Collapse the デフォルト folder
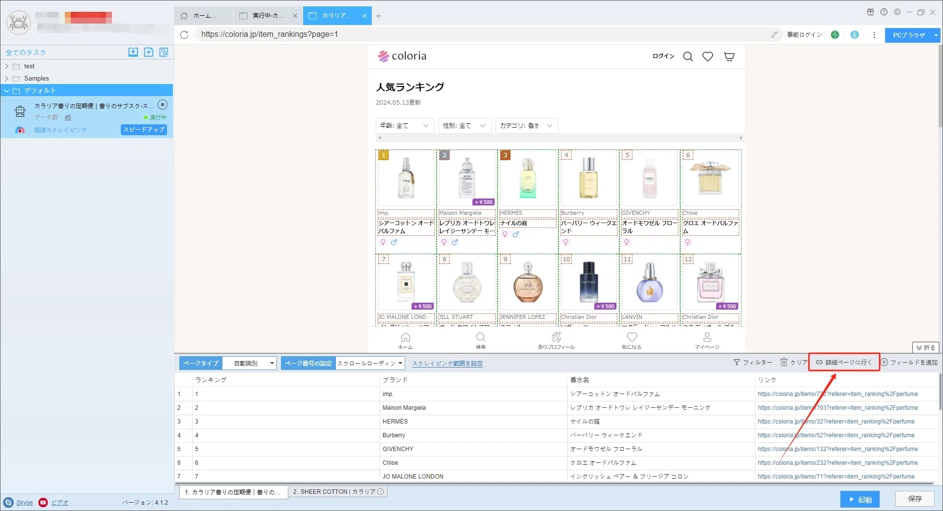The width and height of the screenshot is (943, 511). click(6, 90)
